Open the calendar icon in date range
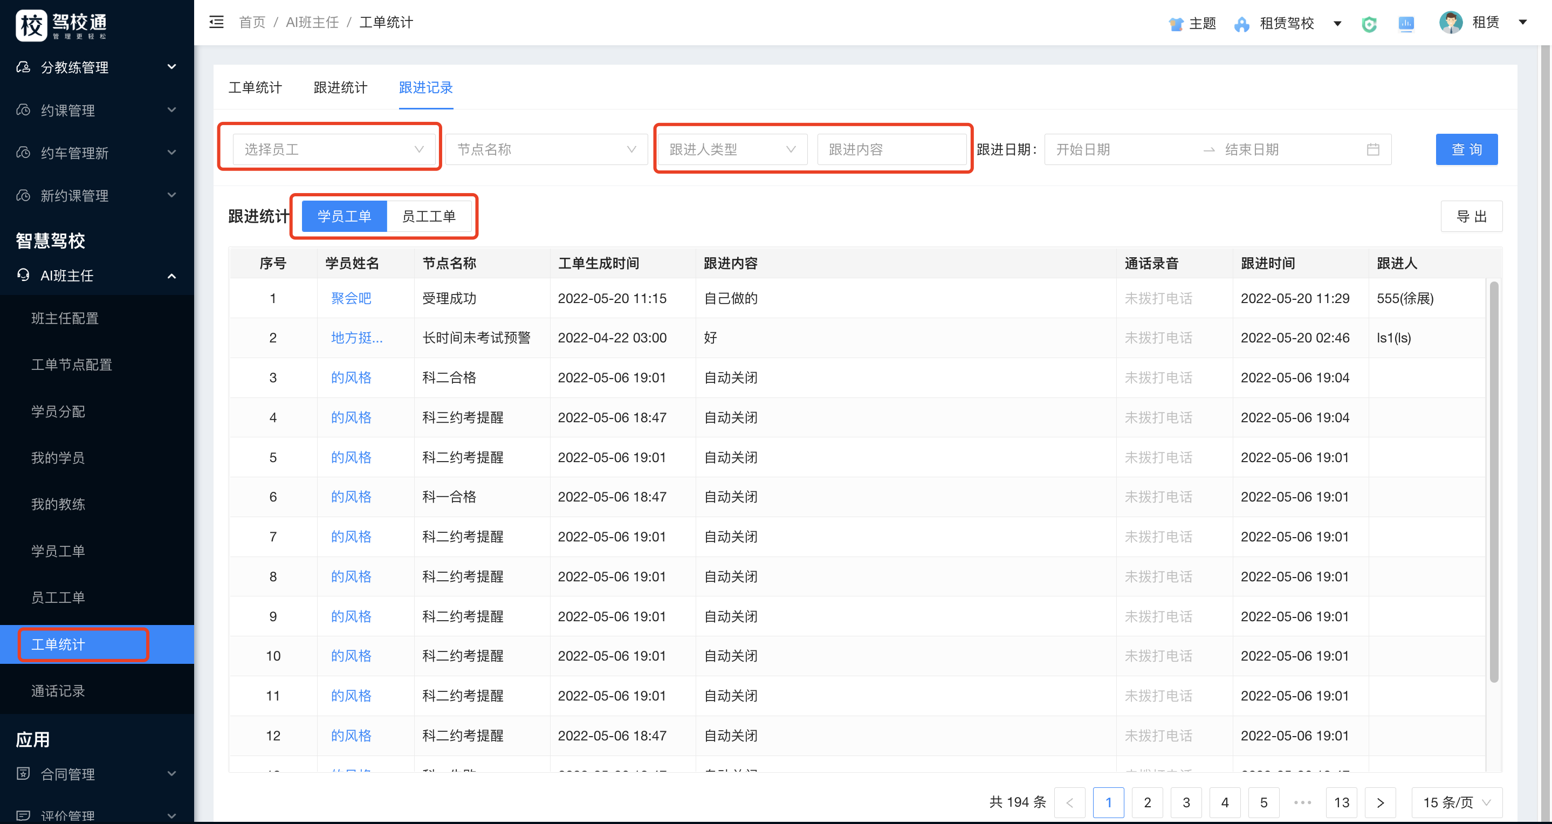The width and height of the screenshot is (1552, 824). (x=1373, y=149)
